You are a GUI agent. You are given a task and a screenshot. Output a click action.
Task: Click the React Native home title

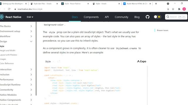[x=13, y=17]
